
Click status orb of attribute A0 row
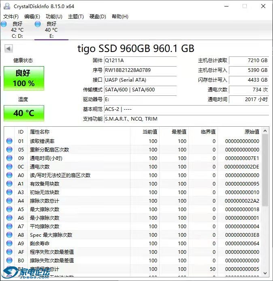tap(9, 175)
